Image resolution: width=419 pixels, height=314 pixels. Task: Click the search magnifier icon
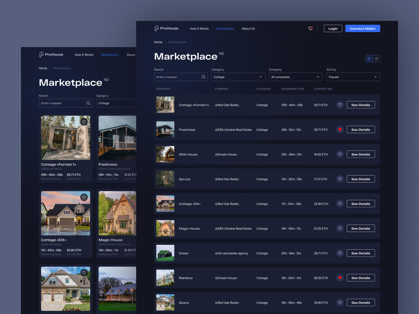tap(203, 77)
